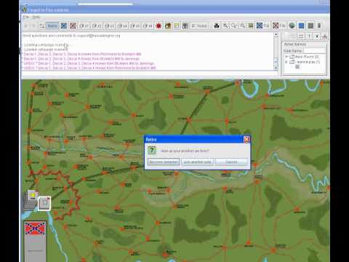Click the chat log scrollbar down arrow

point(276,68)
